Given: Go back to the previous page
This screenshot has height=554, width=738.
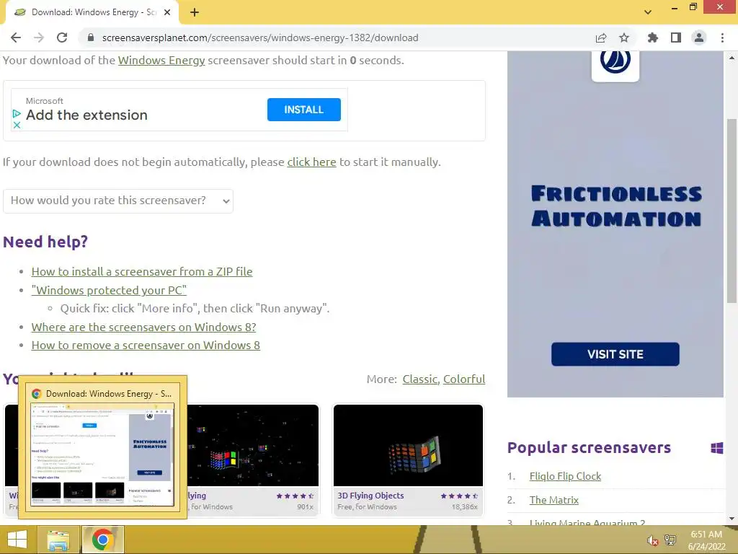Looking at the screenshot, I should (16, 38).
